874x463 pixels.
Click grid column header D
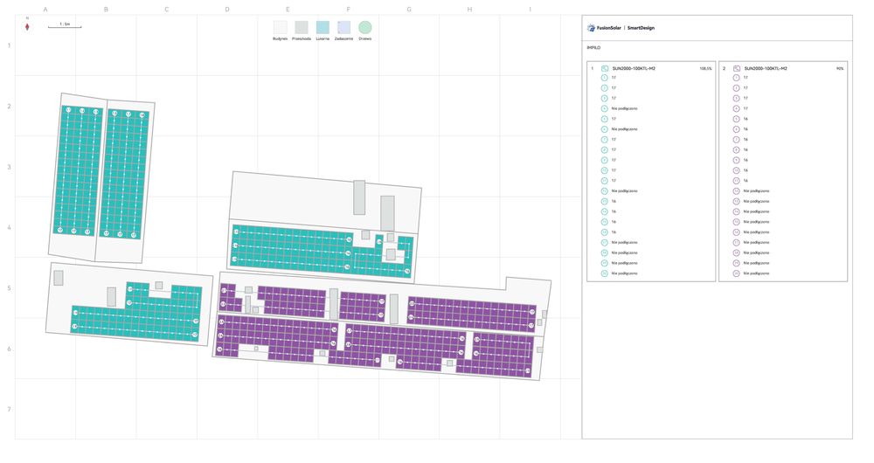point(227,10)
